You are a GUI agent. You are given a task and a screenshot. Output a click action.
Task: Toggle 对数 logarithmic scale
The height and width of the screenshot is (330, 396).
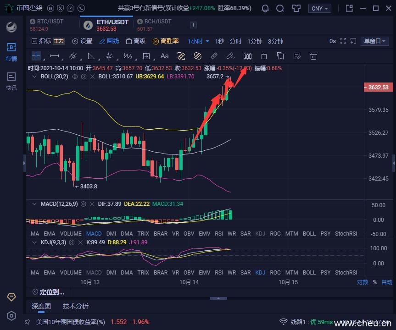(362, 282)
